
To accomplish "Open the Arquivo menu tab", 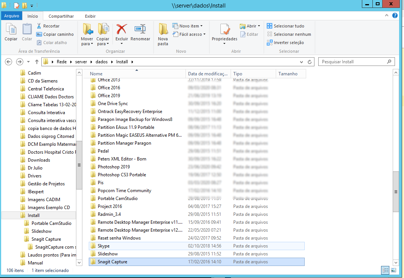I will tap(12, 16).
